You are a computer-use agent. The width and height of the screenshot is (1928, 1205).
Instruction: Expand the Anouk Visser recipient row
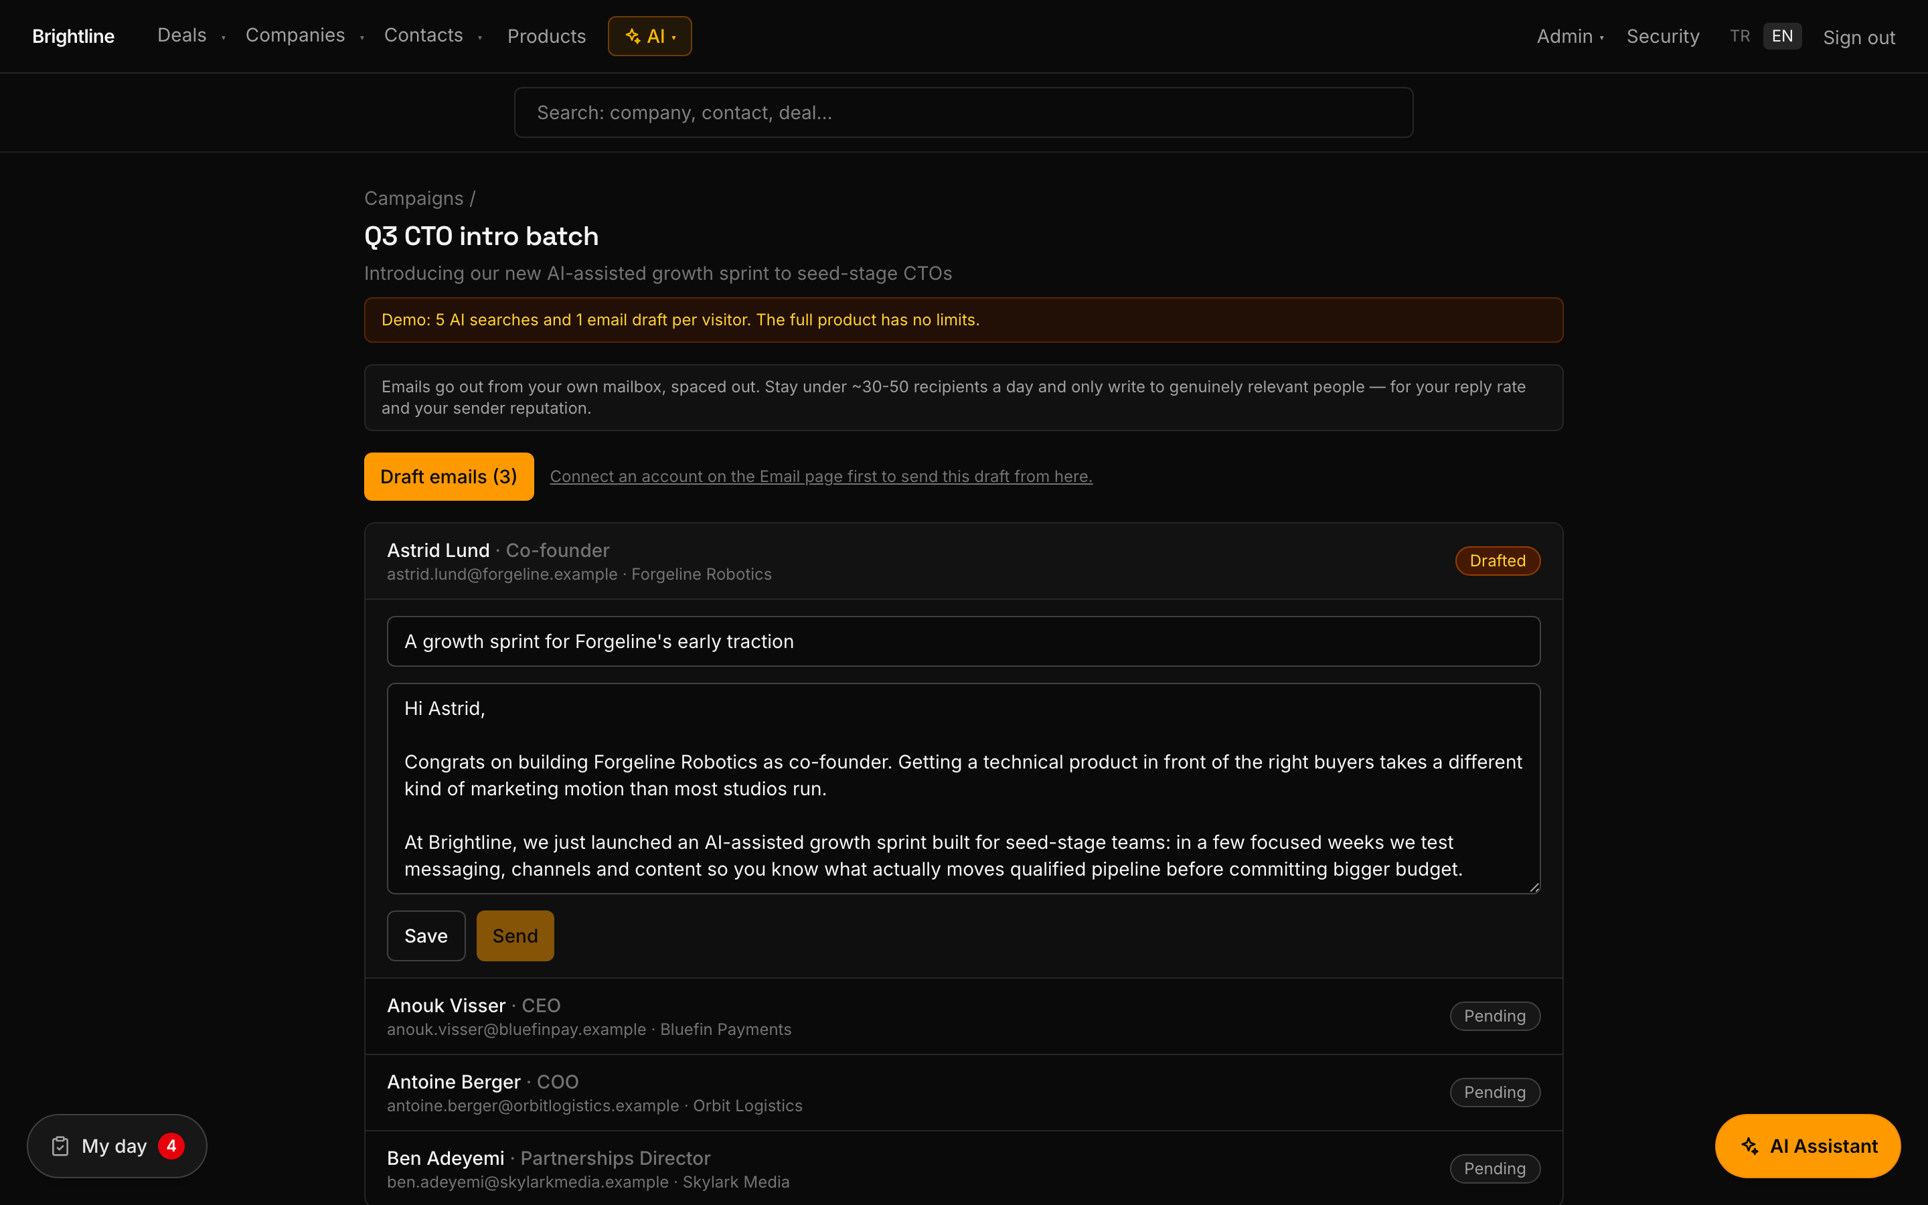963,1016
